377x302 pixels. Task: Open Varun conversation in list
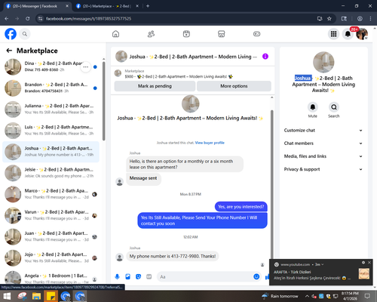[51, 215]
